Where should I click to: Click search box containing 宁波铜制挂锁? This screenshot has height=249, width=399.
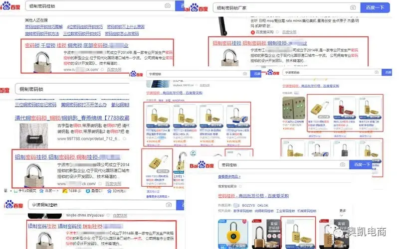(102, 205)
